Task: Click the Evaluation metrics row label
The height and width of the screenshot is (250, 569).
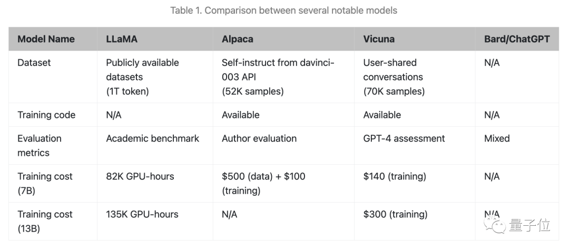Action: click(40, 145)
